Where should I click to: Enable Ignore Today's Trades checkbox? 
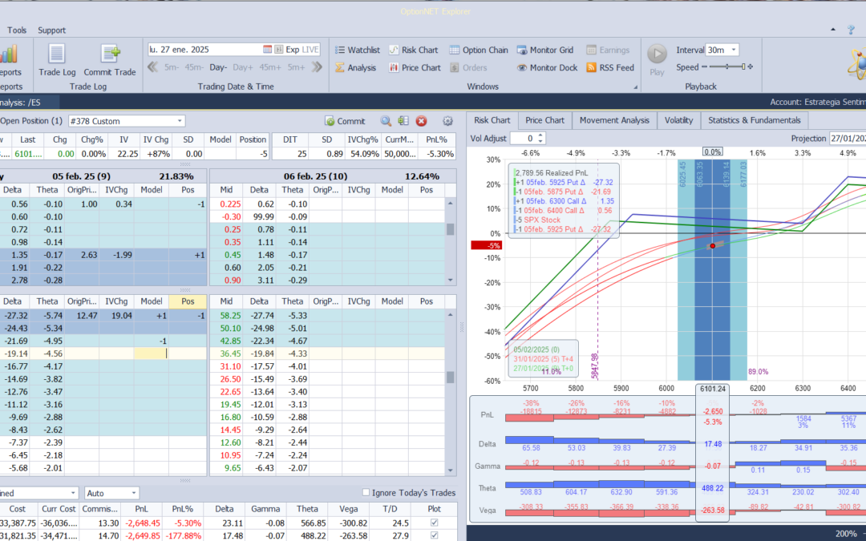pos(366,492)
